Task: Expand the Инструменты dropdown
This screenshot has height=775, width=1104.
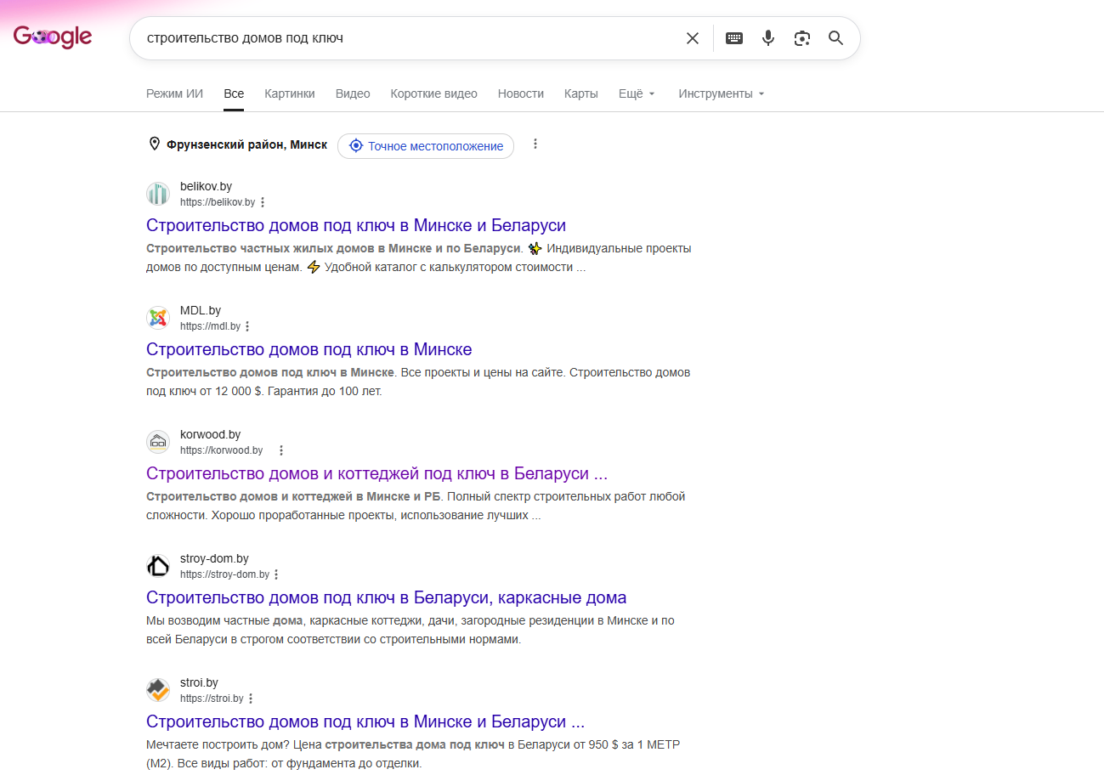Action: [x=722, y=93]
